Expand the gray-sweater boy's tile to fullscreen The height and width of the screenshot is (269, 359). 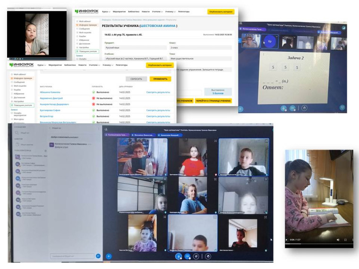point(266,141)
